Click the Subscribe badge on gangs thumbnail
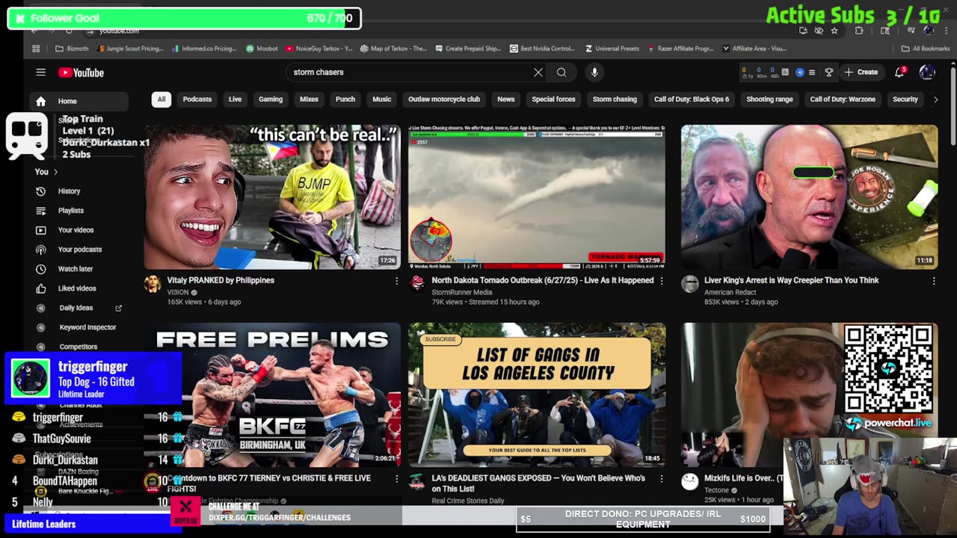Screen dimensions: 957x538 coord(440,339)
